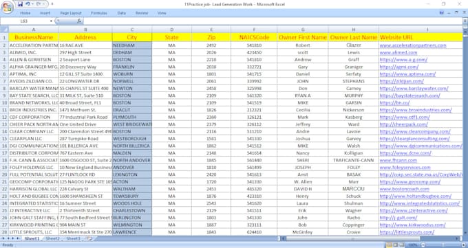Select row 15 header
The height and width of the screenshot is (248, 468).
pyautogui.click(x=4, y=139)
